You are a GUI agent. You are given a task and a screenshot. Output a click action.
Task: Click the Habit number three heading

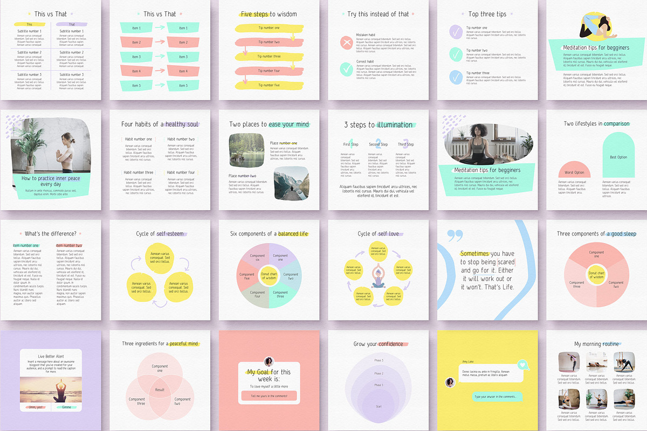click(x=139, y=172)
